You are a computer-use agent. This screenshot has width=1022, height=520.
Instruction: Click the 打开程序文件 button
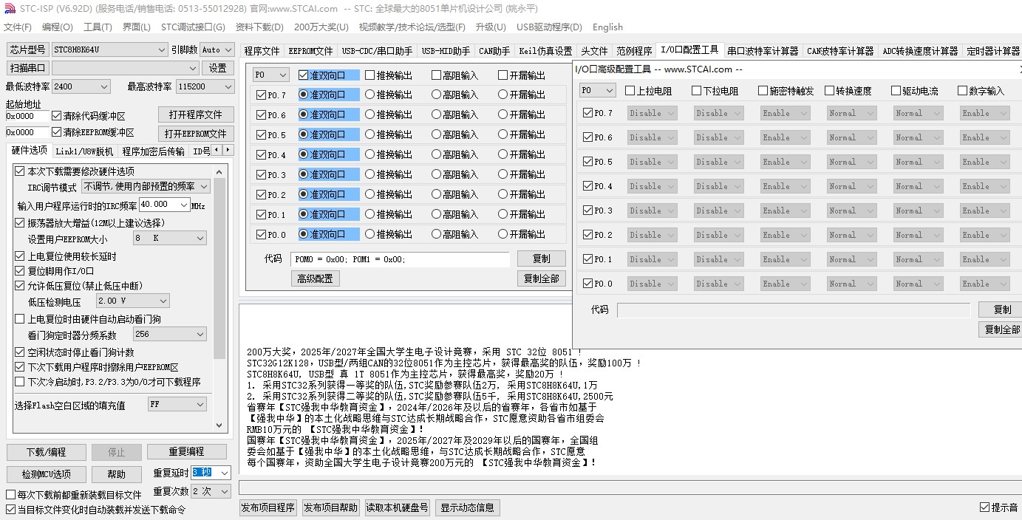[196, 114]
